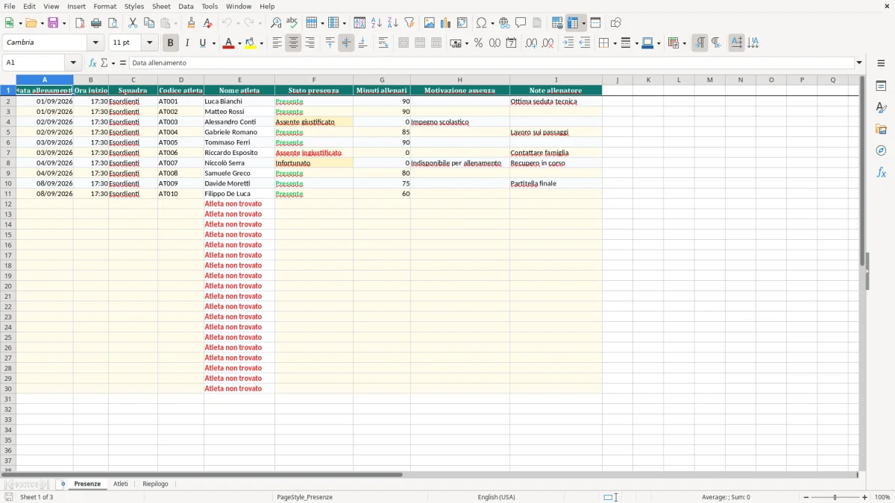Sort descending Z to A
The height and width of the screenshot is (503, 895).
[x=393, y=23]
